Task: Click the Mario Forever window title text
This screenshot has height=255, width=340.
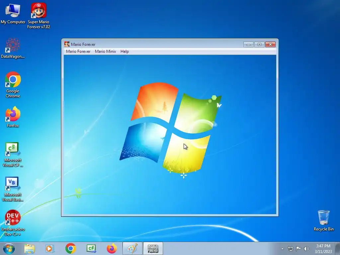Action: click(83, 44)
